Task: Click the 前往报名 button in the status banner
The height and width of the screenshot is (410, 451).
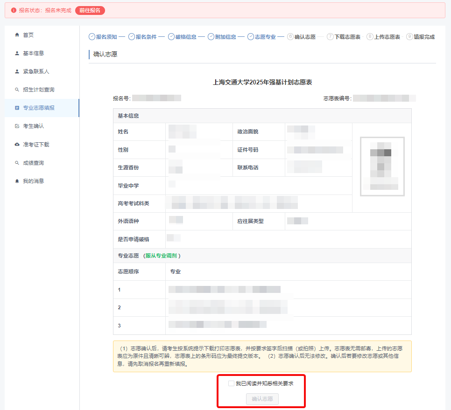Action: 90,10
